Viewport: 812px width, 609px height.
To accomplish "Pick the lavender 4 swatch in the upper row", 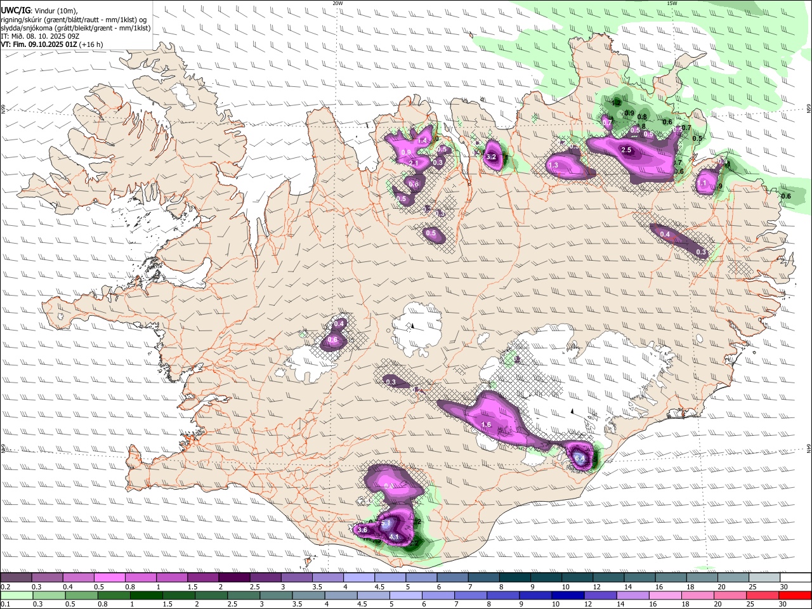I will pyautogui.click(x=359, y=577).
